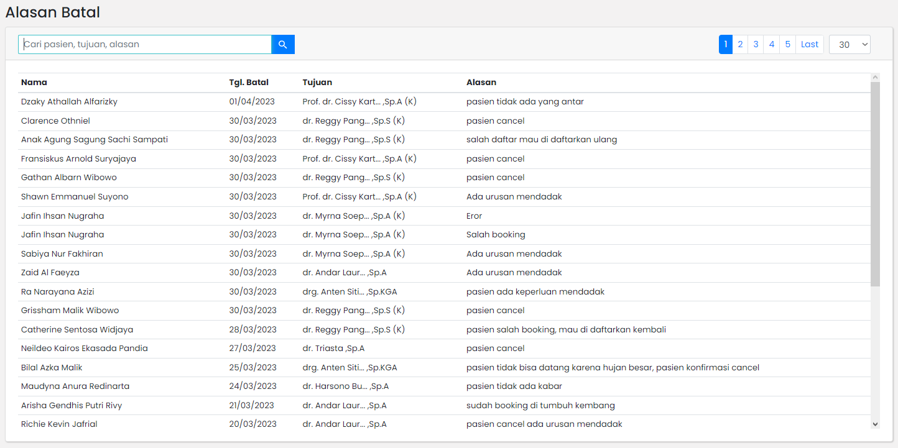
Task: Click the Nama column header
Action: point(34,82)
